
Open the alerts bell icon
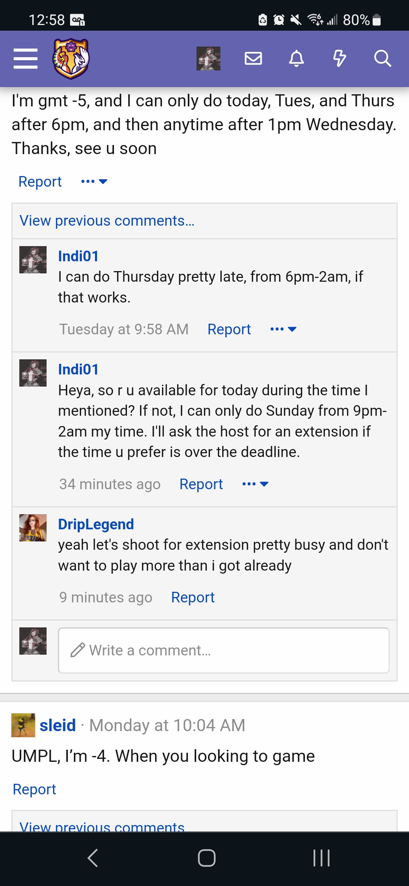pos(297,59)
